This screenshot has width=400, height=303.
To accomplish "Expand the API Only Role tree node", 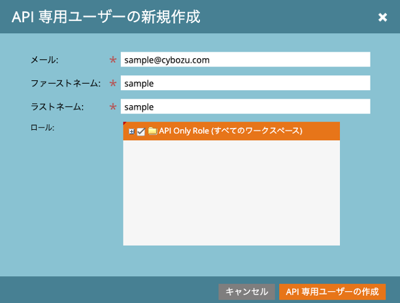I will tap(131, 131).
